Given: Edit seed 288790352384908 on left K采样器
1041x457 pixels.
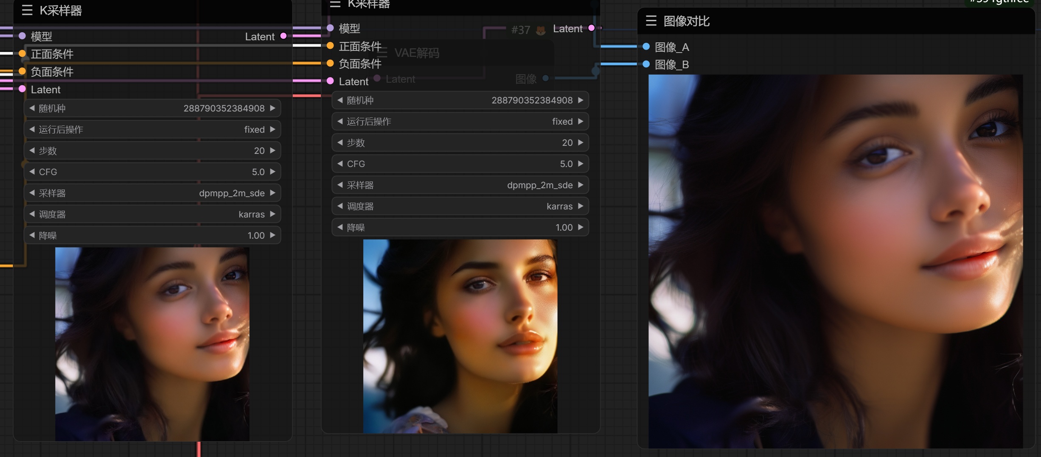Looking at the screenshot, I should (224, 108).
